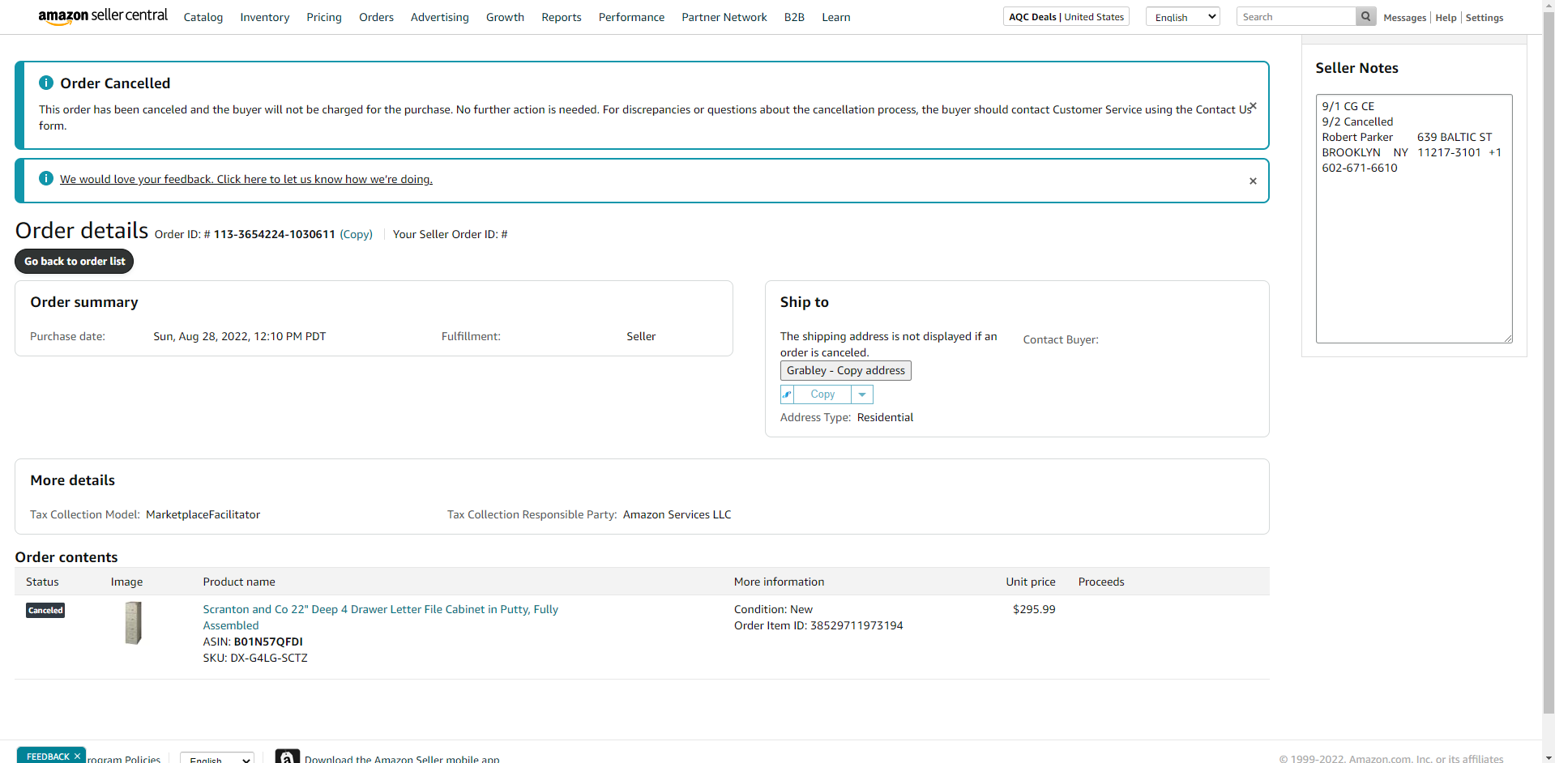This screenshot has width=1555, height=763.
Task: Open the Learn menu
Action: coord(836,17)
